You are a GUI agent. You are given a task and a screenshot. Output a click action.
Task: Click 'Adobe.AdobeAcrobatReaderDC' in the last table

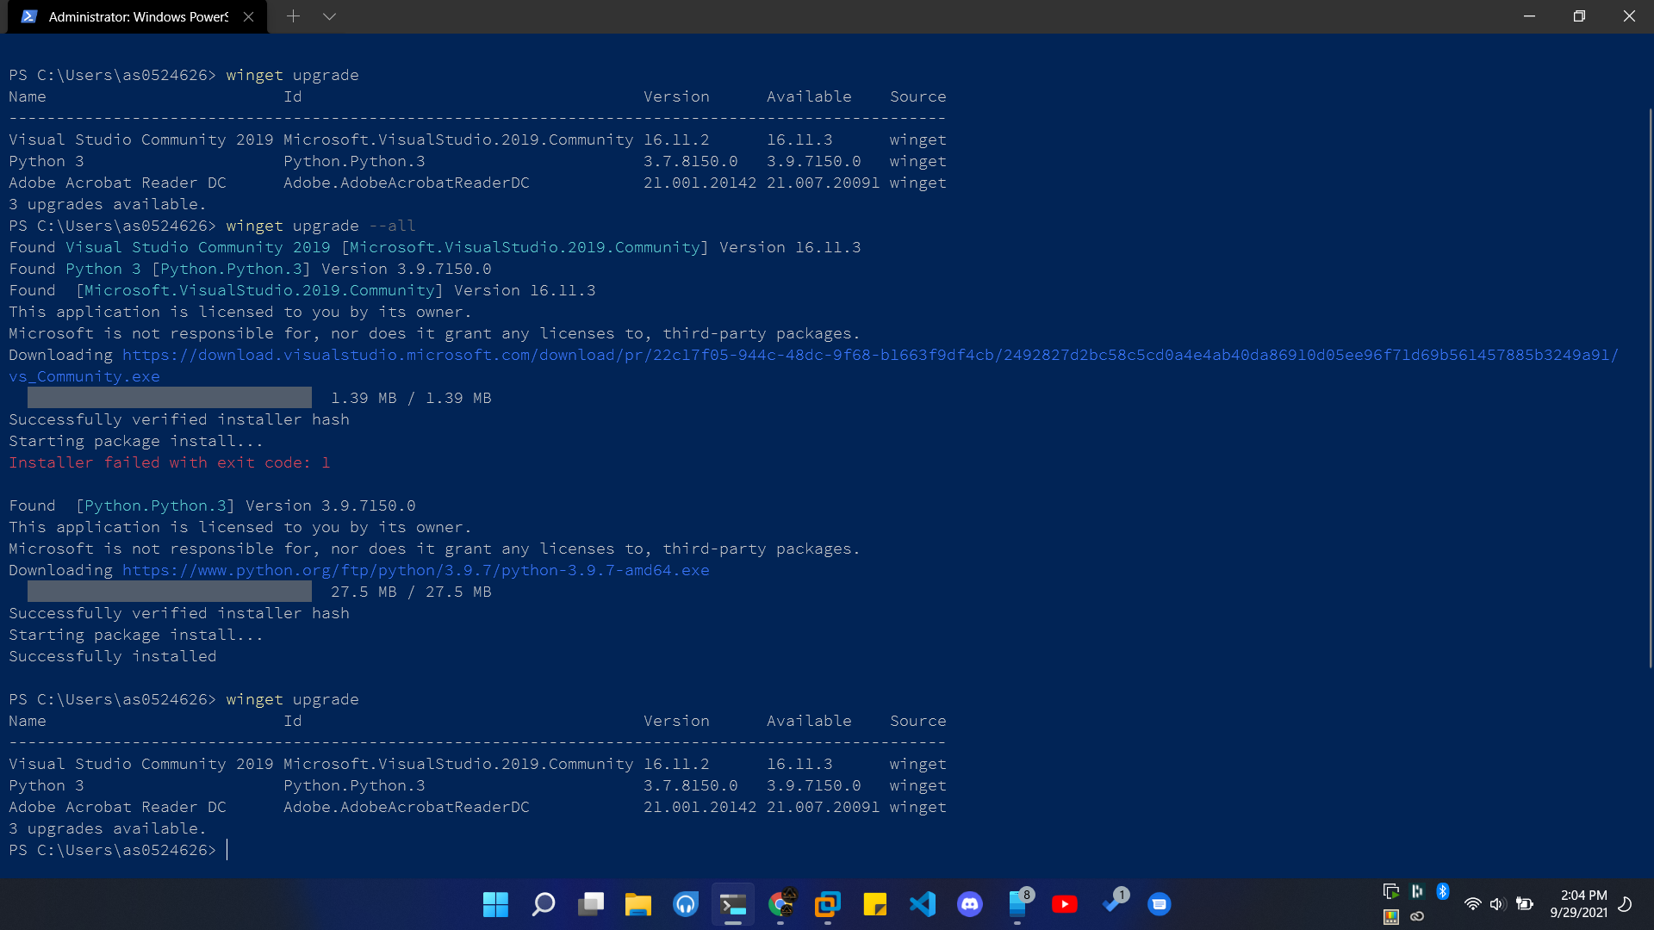tap(407, 807)
